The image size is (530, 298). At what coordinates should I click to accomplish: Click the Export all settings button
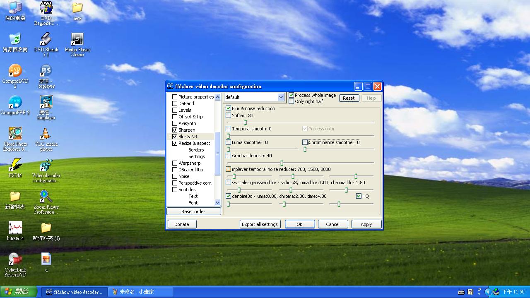[260, 224]
